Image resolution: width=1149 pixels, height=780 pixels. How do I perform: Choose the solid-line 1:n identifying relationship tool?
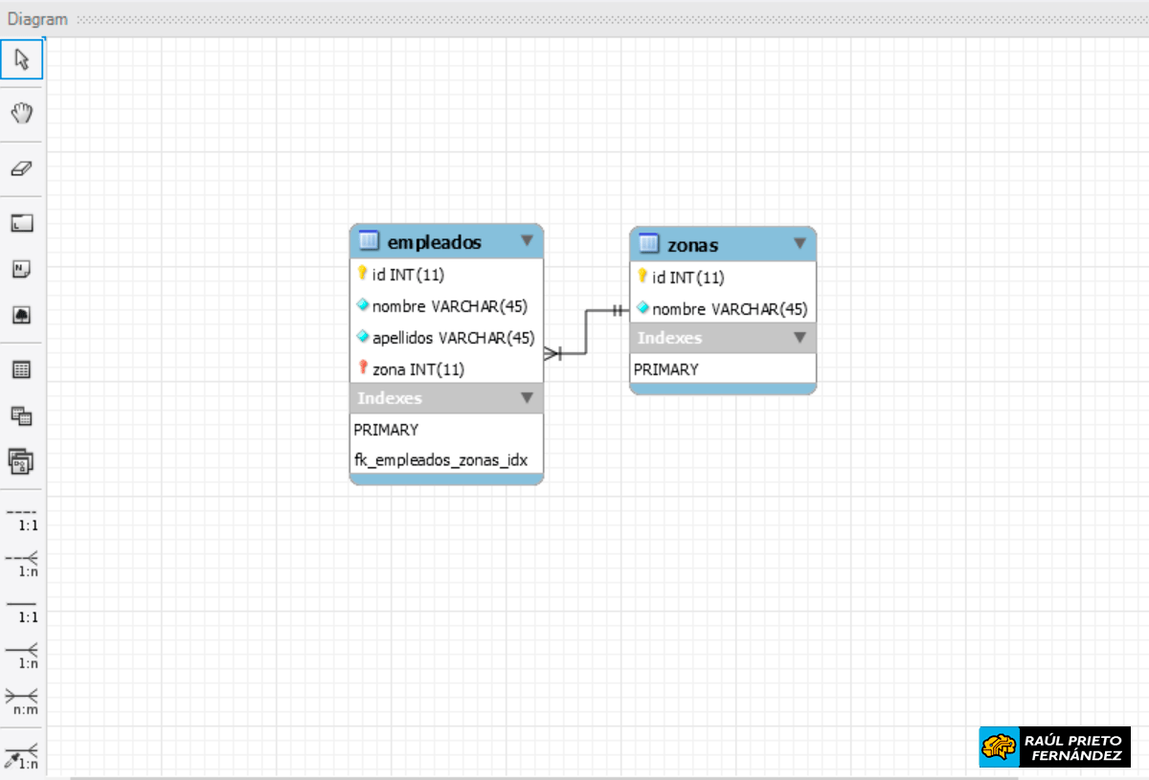click(22, 655)
